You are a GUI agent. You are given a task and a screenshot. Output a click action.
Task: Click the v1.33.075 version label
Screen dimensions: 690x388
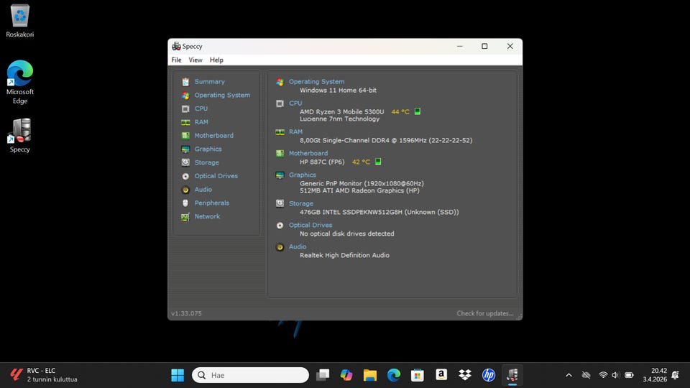coord(186,313)
